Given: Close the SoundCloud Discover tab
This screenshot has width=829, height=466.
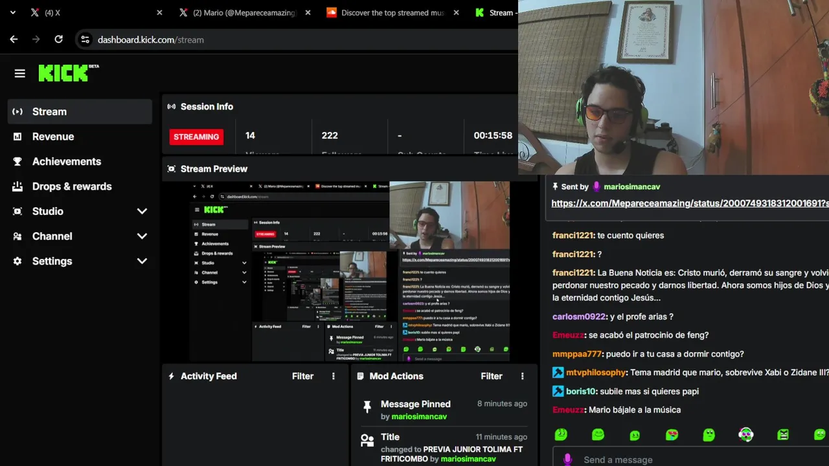Looking at the screenshot, I should pos(457,13).
